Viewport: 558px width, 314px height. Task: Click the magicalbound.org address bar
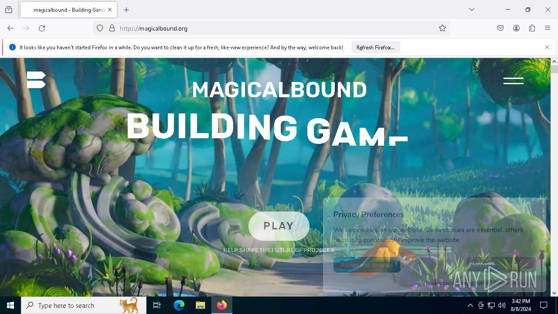pos(270,28)
